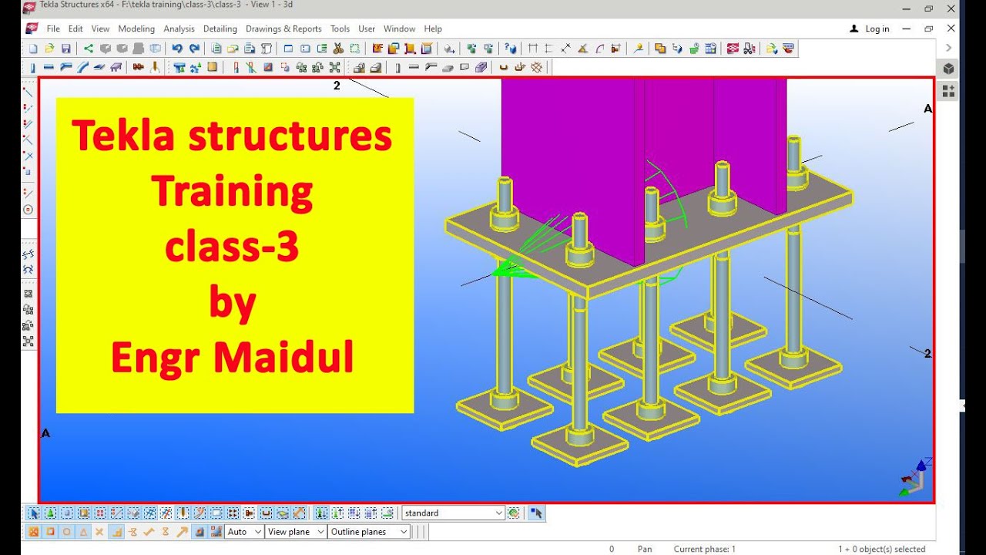Select the measure arc tool
Image resolution: width=986 pixels, height=555 pixels.
pyautogui.click(x=599, y=49)
